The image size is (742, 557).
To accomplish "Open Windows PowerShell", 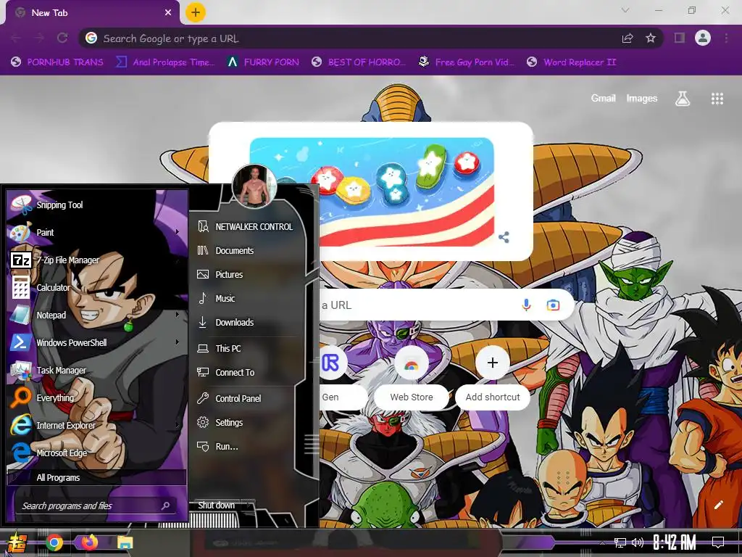I will tap(97, 342).
